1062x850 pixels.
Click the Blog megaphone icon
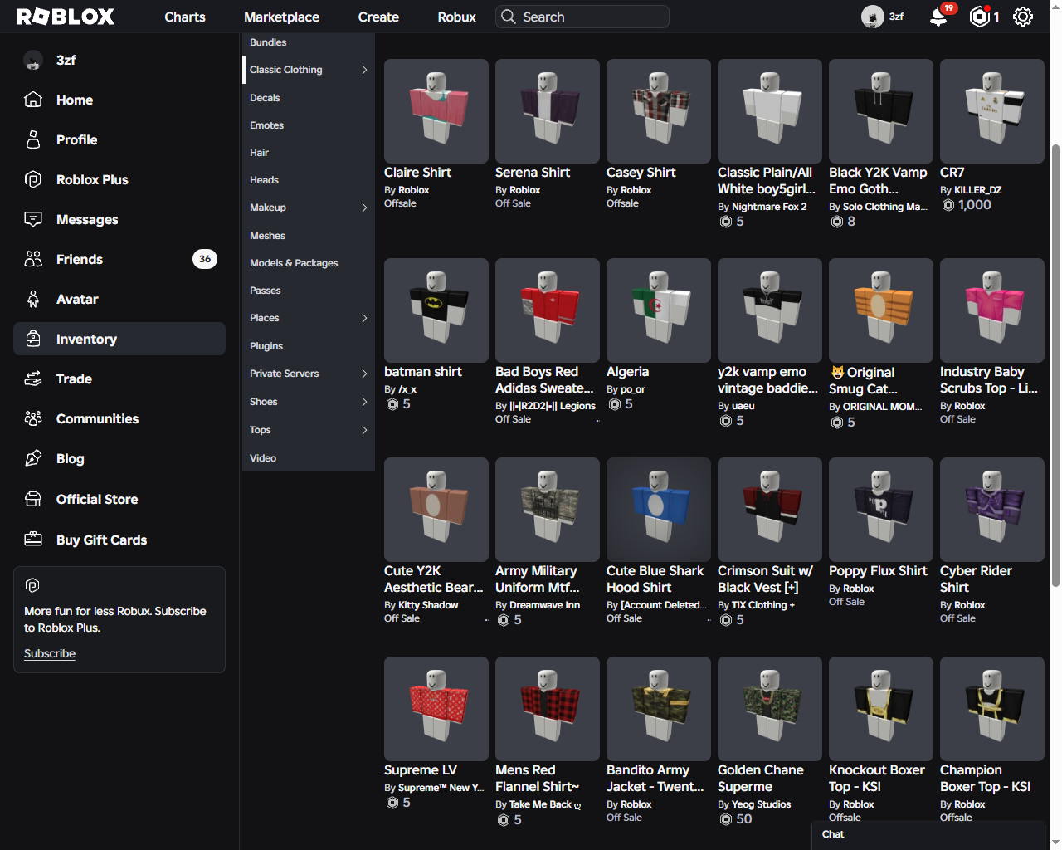(x=33, y=458)
